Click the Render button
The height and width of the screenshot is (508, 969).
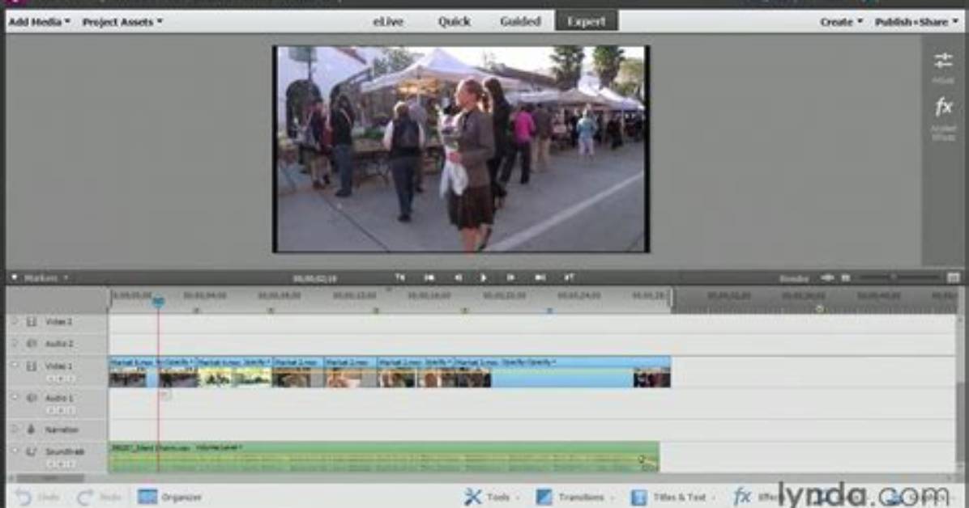793,278
